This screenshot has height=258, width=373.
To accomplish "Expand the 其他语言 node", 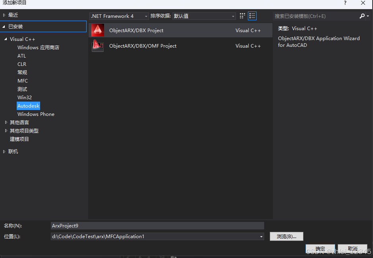I will pyautogui.click(x=6, y=122).
